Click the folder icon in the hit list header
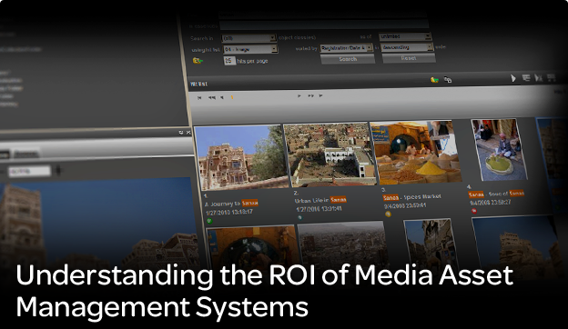The height and width of the screenshot is (329, 568). (434, 80)
